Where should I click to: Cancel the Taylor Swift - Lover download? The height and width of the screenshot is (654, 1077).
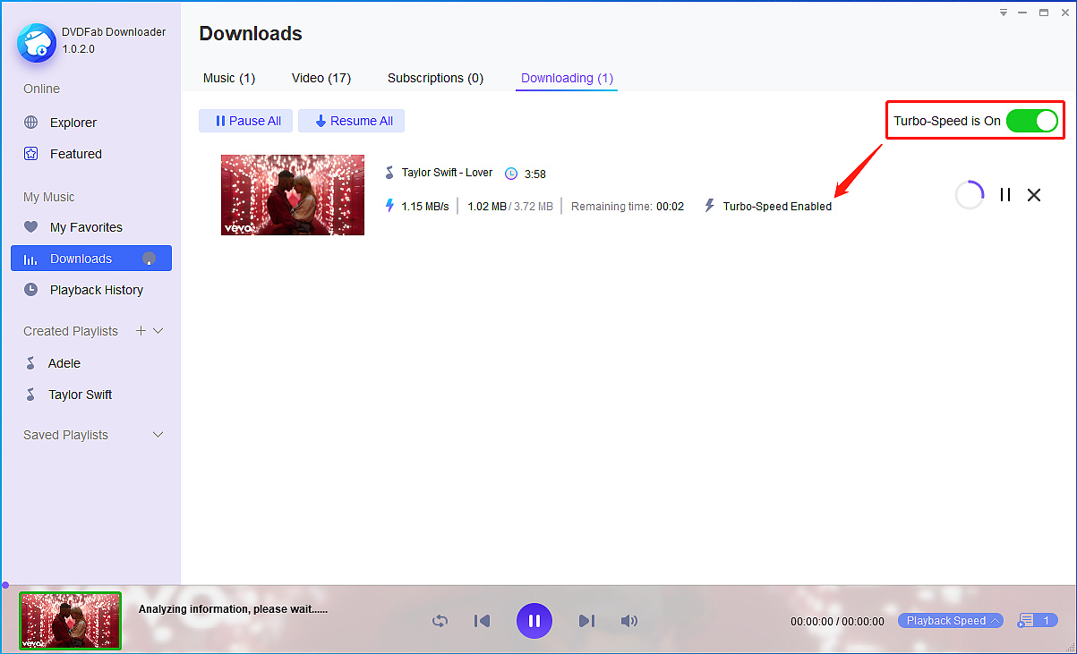tap(1034, 194)
